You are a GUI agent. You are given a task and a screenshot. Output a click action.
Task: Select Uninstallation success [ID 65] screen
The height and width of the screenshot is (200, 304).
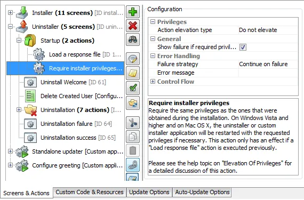pyautogui.click(x=78, y=138)
